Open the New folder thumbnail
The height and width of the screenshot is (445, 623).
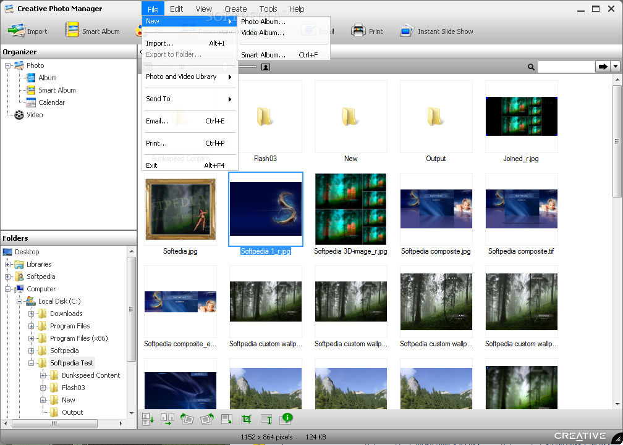(x=351, y=117)
